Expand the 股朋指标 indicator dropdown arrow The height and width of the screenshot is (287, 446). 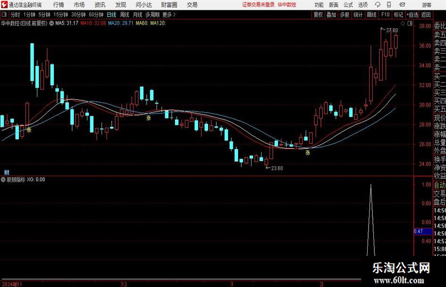point(3,180)
